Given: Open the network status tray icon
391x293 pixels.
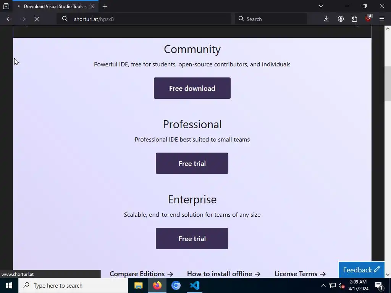Looking at the screenshot, I should pyautogui.click(x=333, y=285).
